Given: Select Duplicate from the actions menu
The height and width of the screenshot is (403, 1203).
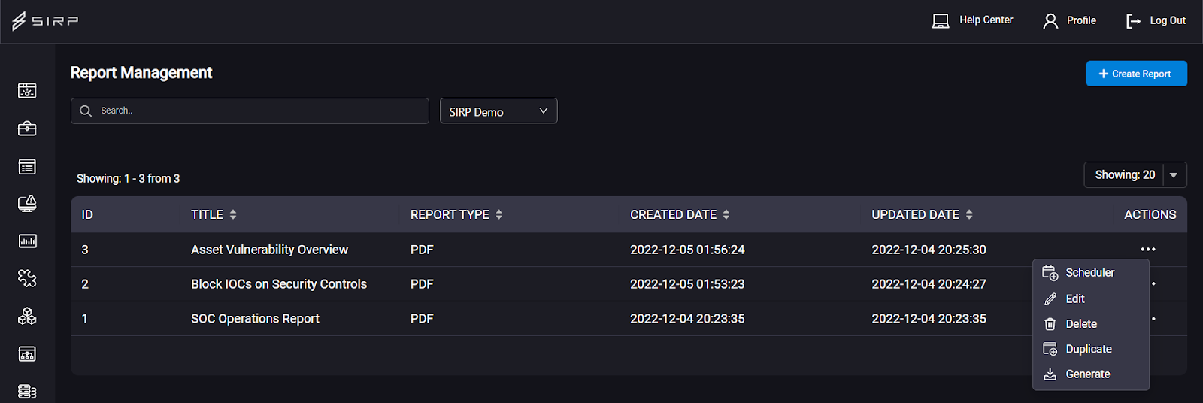Looking at the screenshot, I should tap(1089, 349).
